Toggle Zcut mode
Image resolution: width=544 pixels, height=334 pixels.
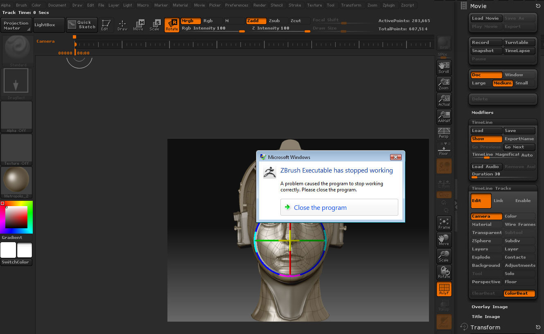point(299,21)
